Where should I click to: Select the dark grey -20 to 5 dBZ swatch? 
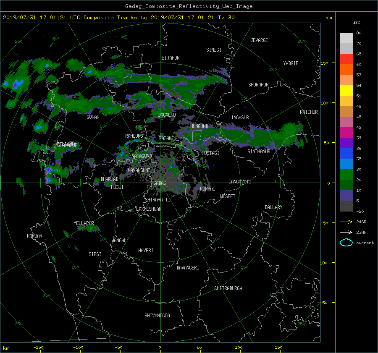(x=346, y=206)
